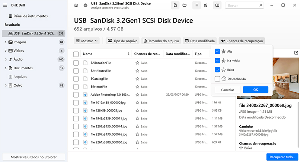300x162 pixels.
Task: Click OK in recovery chances popup
Action: (256, 90)
